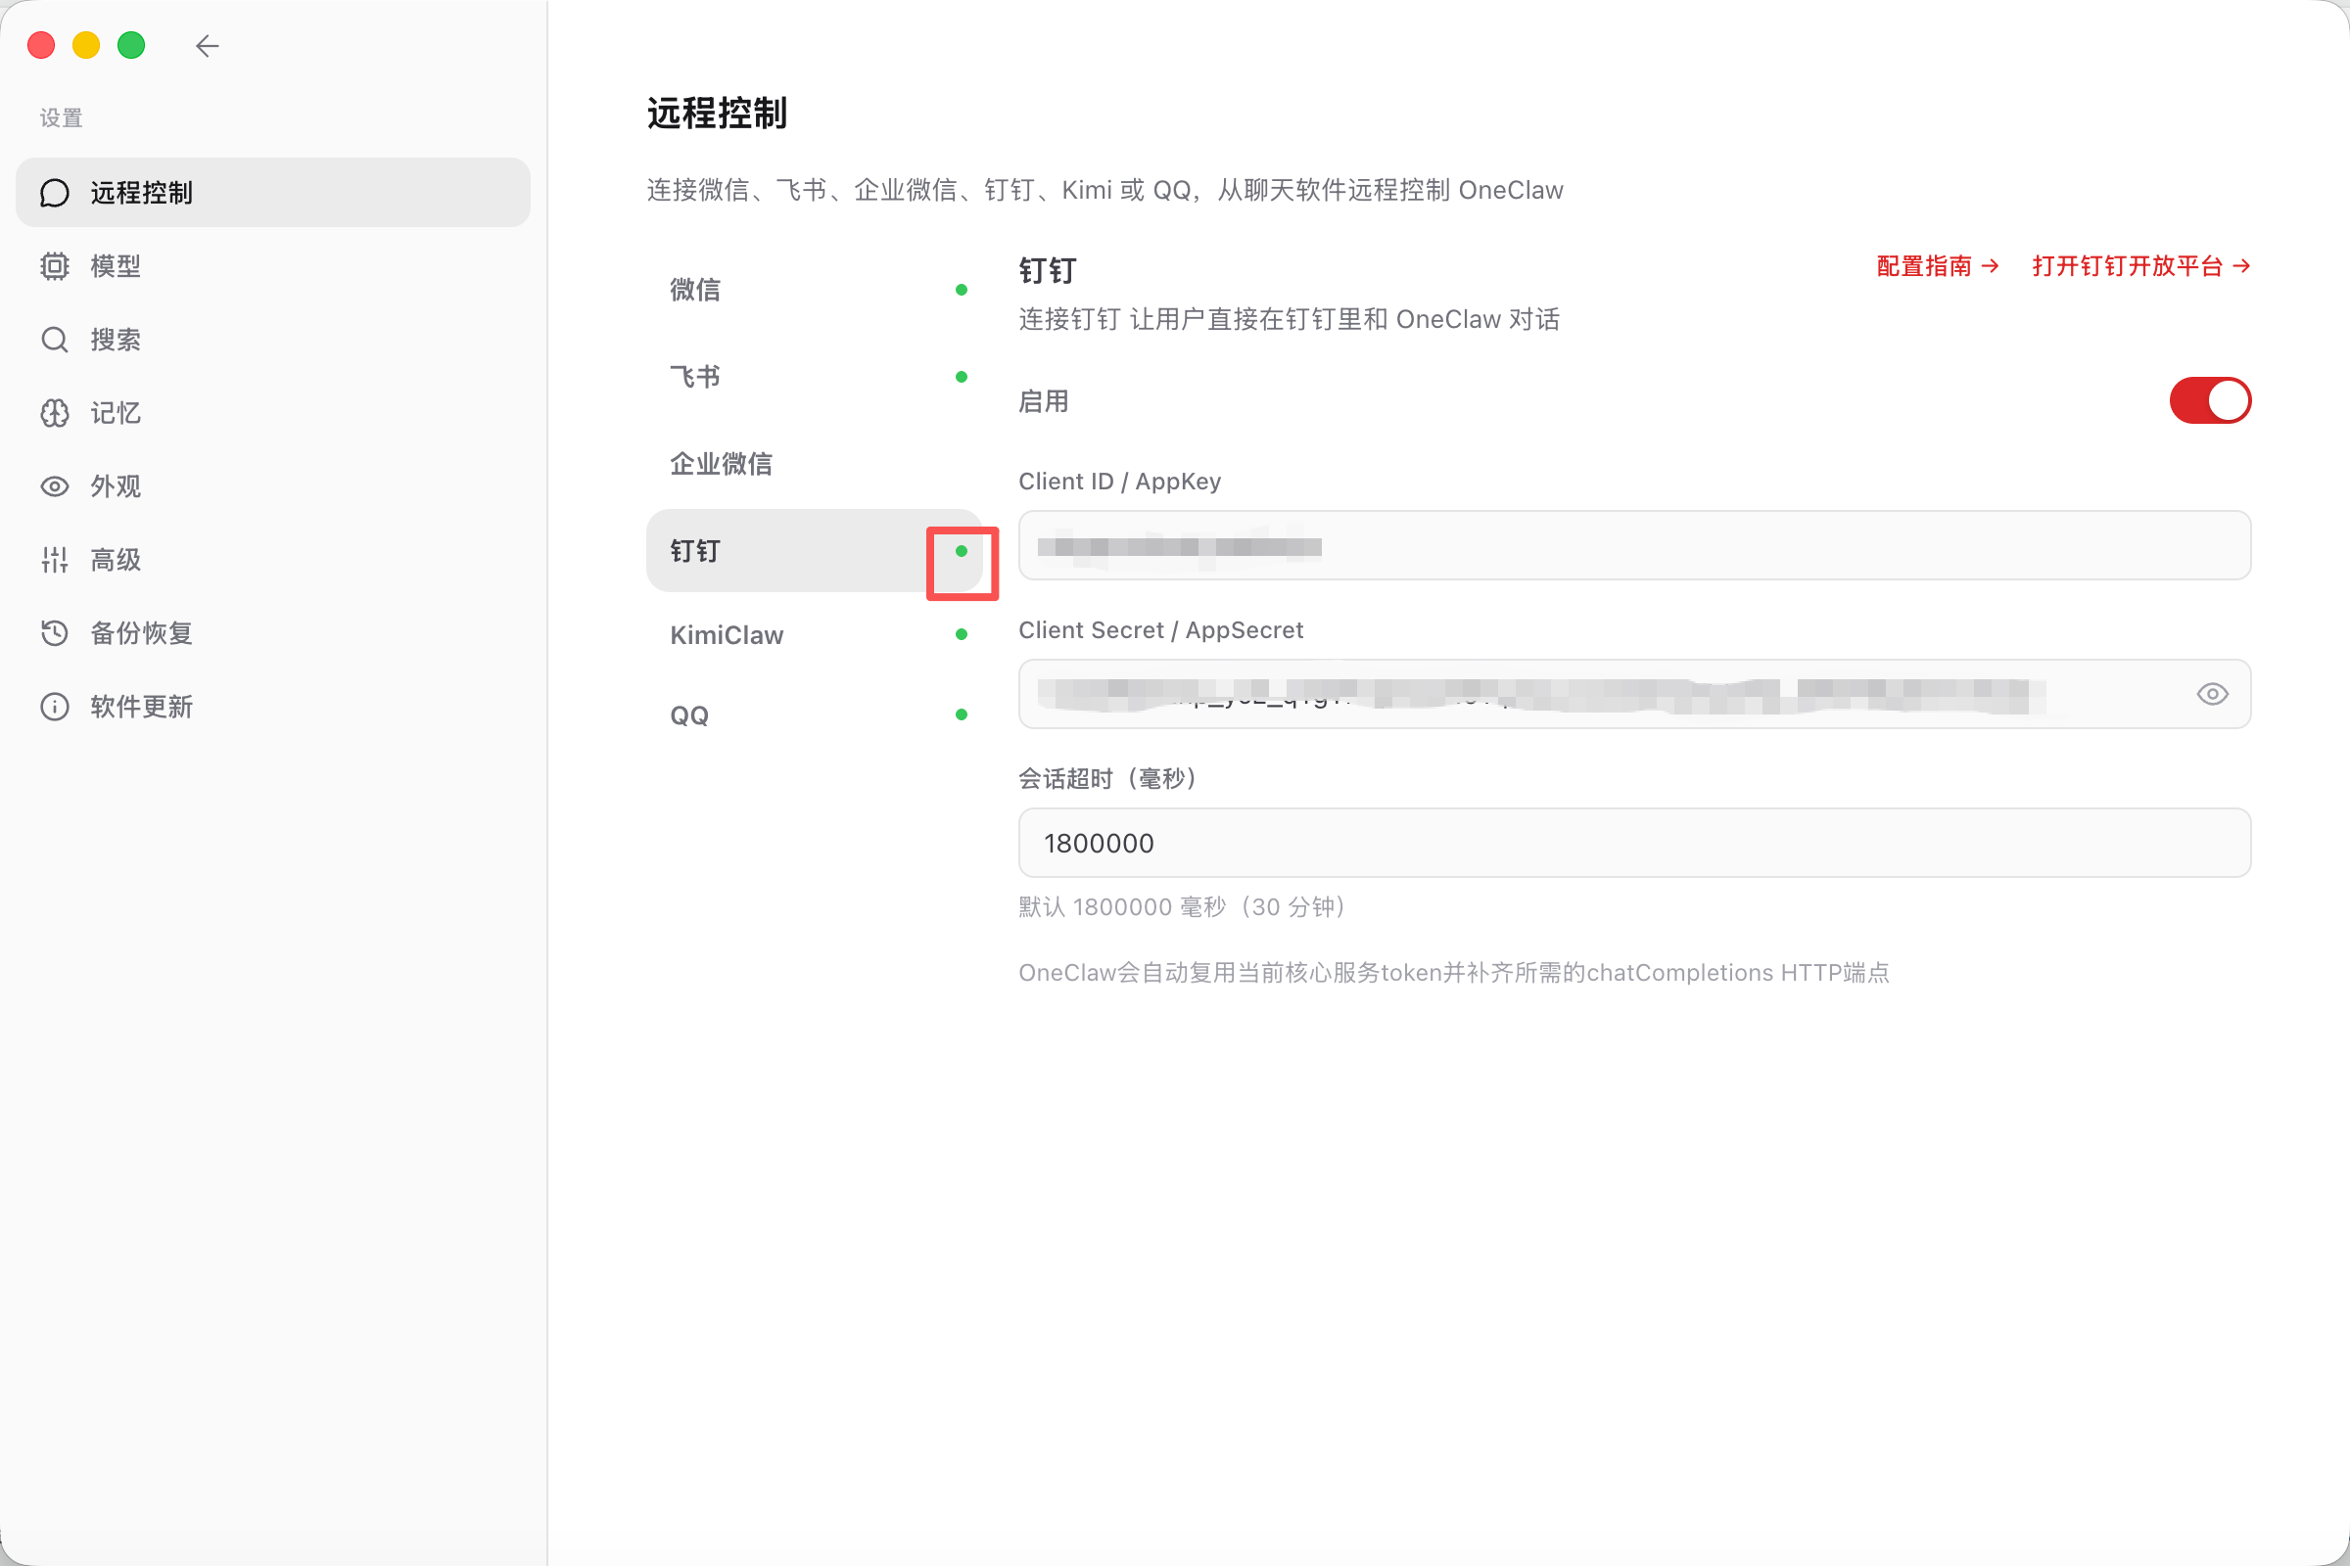
Task: Switch to the 飞书 tab
Action: point(695,377)
